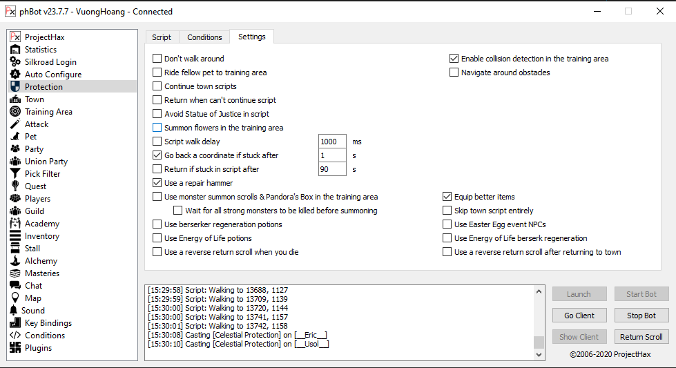Disable Equip better items checkbox
This screenshot has height=368, width=676.
tap(447, 197)
